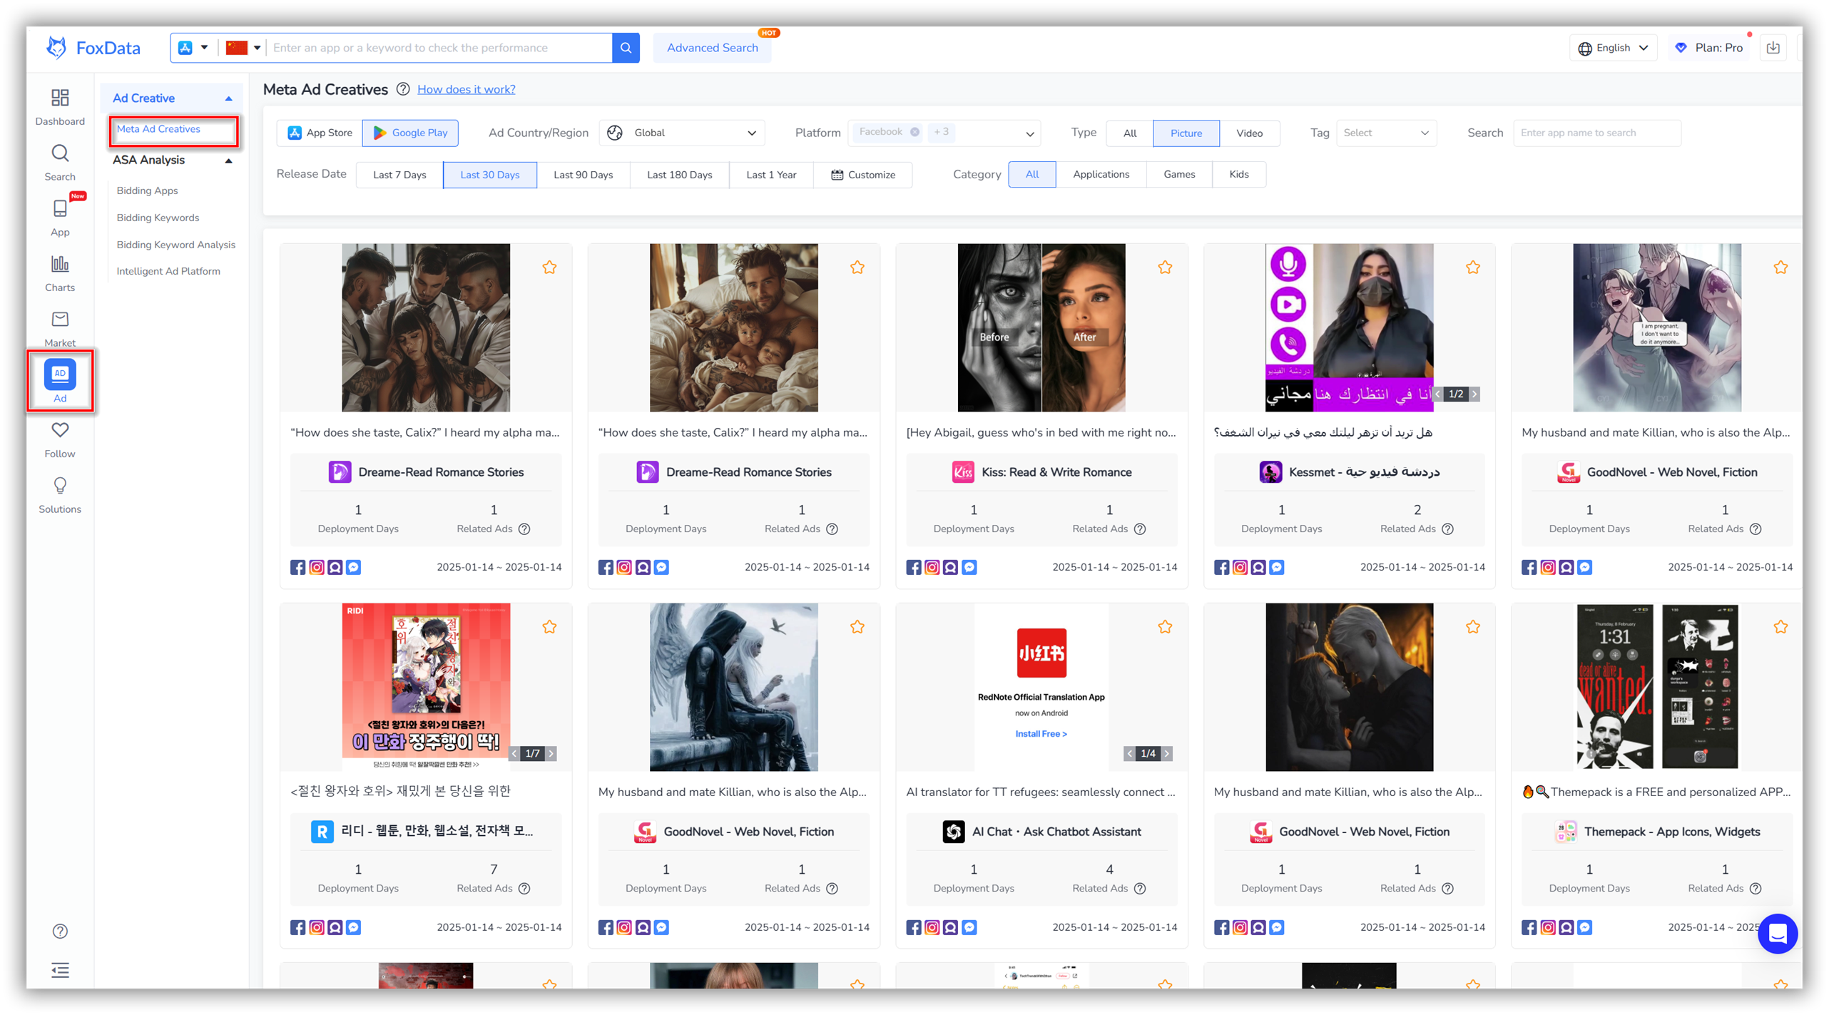Set Type filter to Picture
Viewport: 1829px width, 1015px height.
click(x=1186, y=133)
